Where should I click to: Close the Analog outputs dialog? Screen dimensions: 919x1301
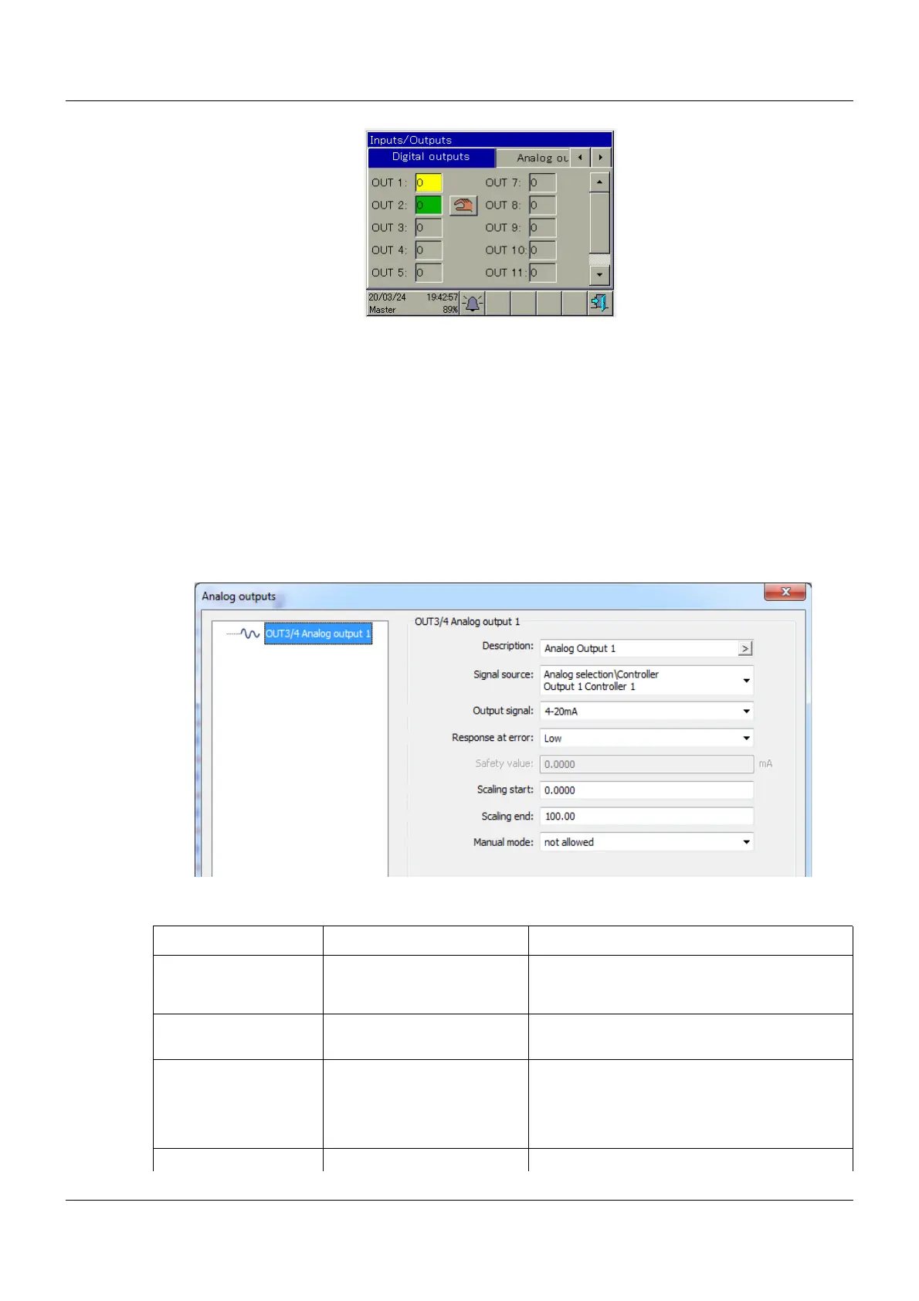[785, 592]
